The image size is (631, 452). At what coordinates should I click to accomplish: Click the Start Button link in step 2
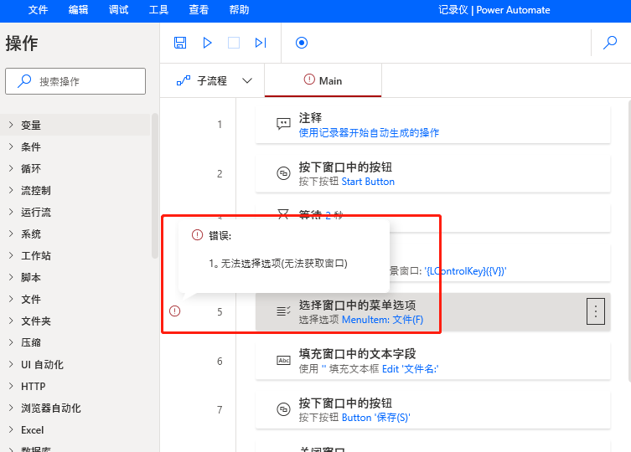pyautogui.click(x=368, y=182)
